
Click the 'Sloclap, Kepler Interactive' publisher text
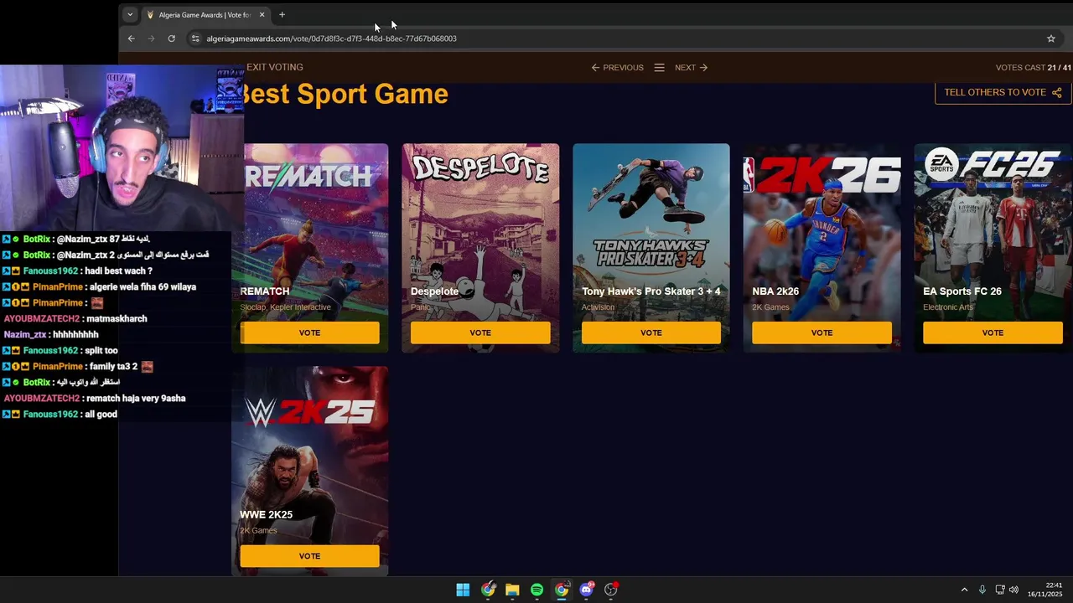(285, 307)
